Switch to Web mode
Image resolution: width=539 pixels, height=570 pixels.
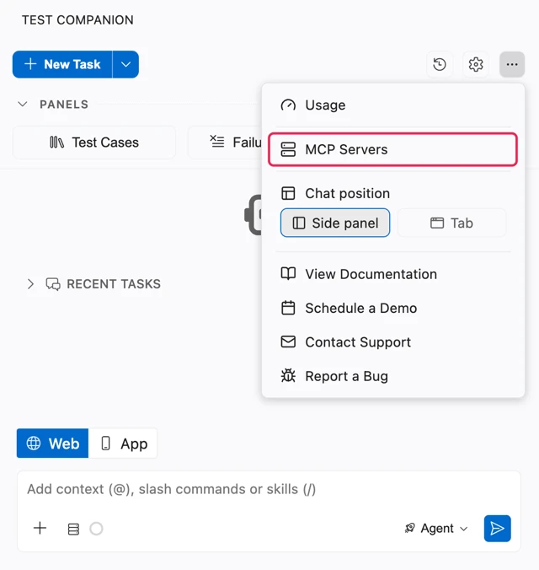pyautogui.click(x=53, y=444)
